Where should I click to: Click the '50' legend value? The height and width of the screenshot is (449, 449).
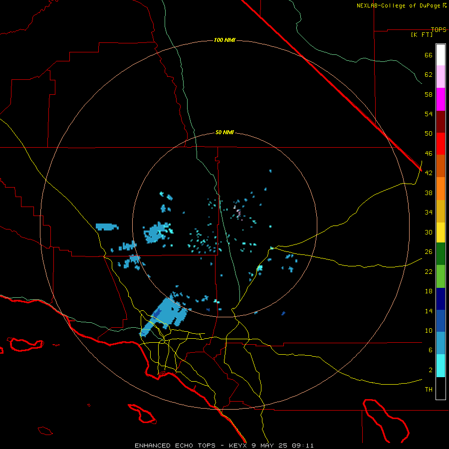tap(429, 134)
